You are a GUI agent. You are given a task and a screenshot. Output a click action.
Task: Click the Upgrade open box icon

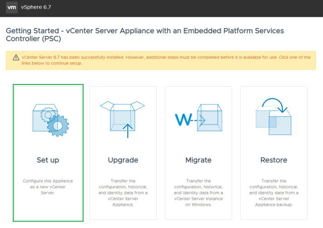(x=123, y=116)
